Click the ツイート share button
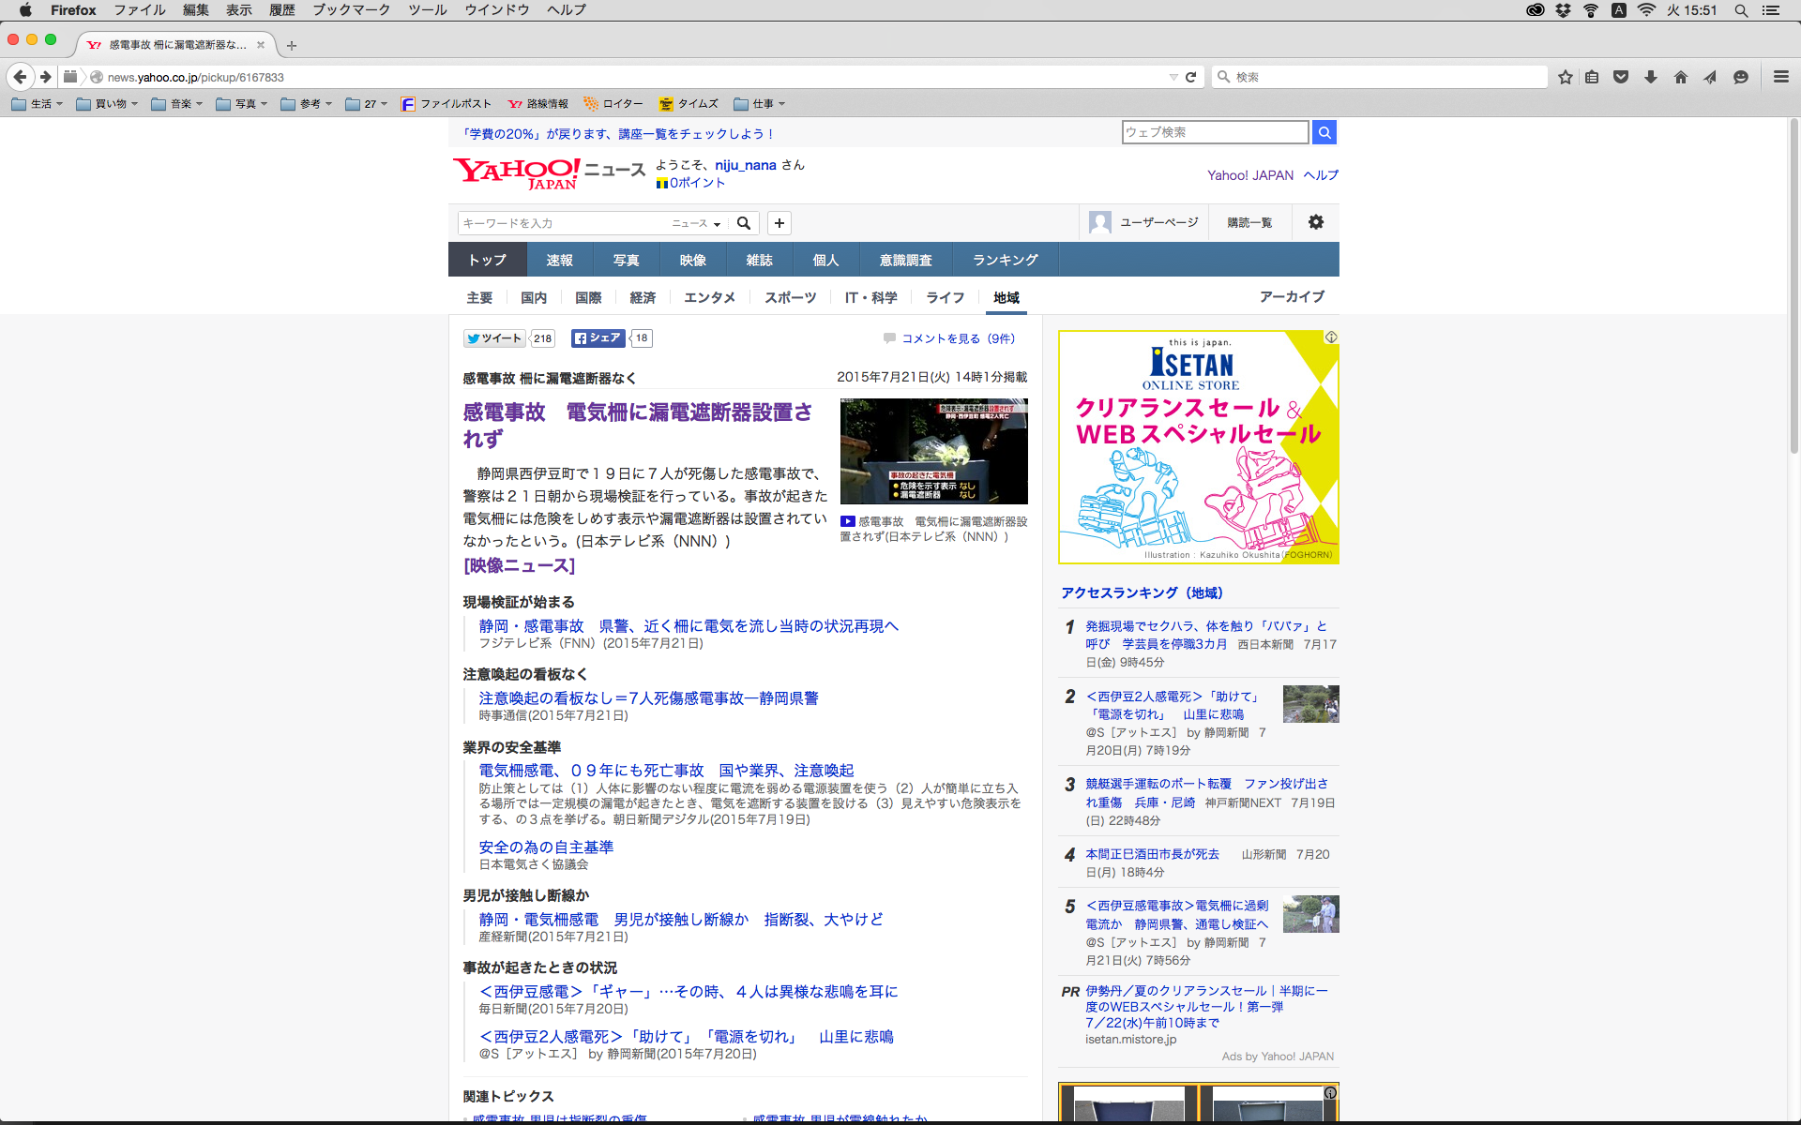The height and width of the screenshot is (1125, 1801). click(x=494, y=338)
